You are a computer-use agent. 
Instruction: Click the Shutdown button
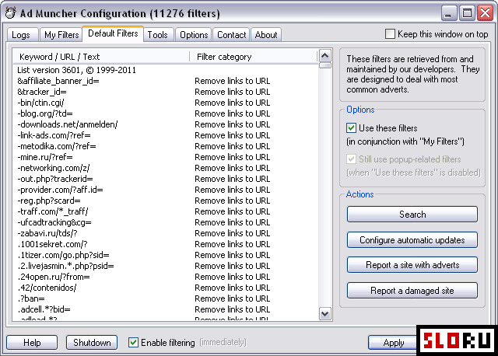92,343
